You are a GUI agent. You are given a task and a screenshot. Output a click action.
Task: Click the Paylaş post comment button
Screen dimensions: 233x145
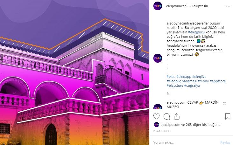coord(225,142)
